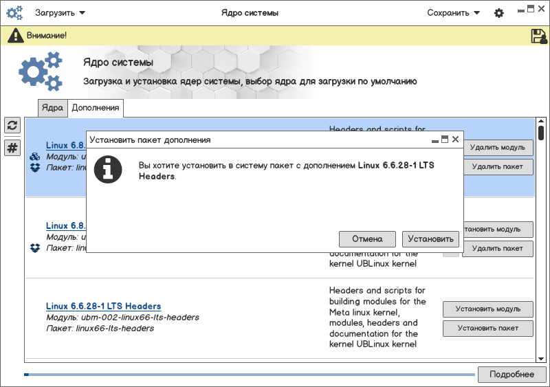Maximize the Установить пакет дополнения dialog

[x=445, y=140]
